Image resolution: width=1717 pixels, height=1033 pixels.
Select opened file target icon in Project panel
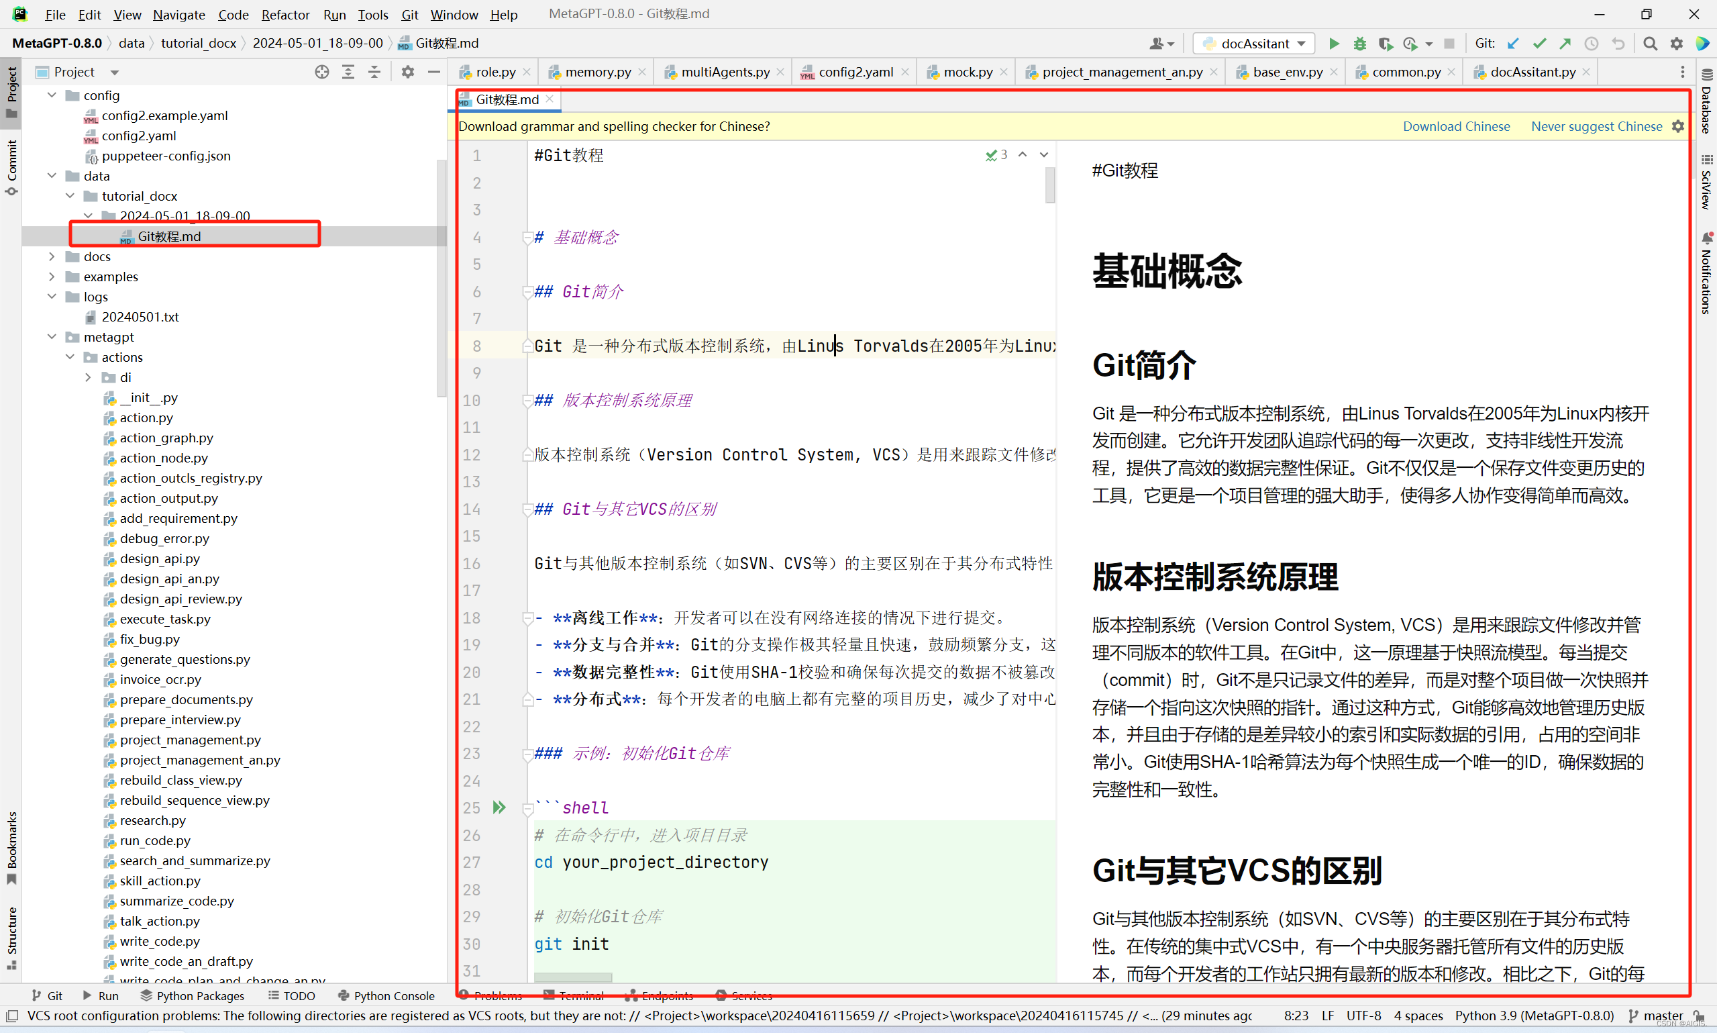click(321, 72)
